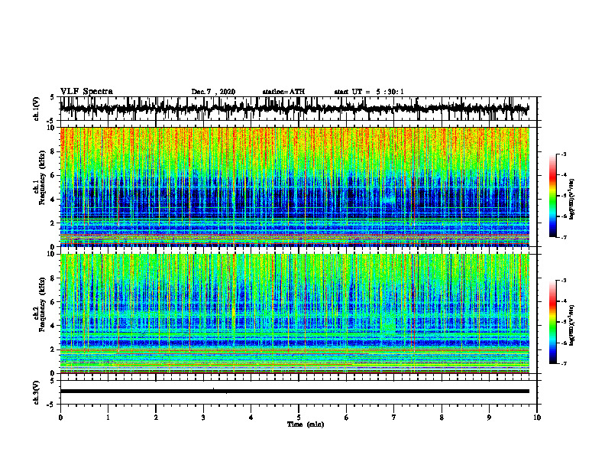This screenshot has height=468, width=605.
Task: Click the 'Time (min)' x-axis label
Action: click(306, 424)
